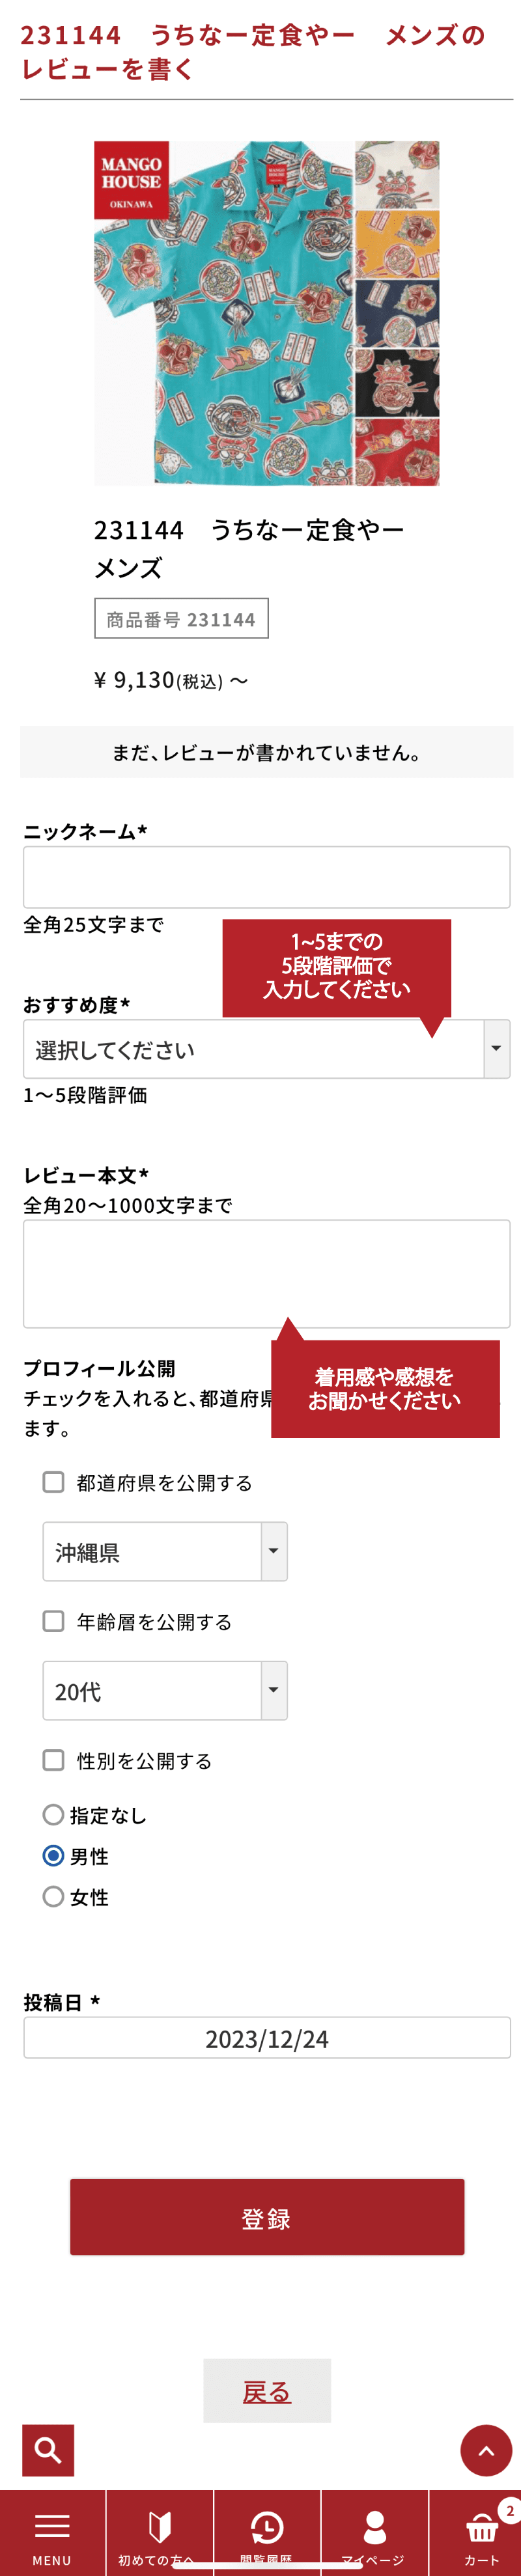The height and width of the screenshot is (2576, 521).
Task: Open the 20代 age group dropdown
Action: coord(165,1690)
